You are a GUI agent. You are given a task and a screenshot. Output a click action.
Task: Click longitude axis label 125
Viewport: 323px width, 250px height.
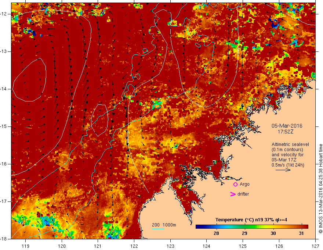point(243,246)
